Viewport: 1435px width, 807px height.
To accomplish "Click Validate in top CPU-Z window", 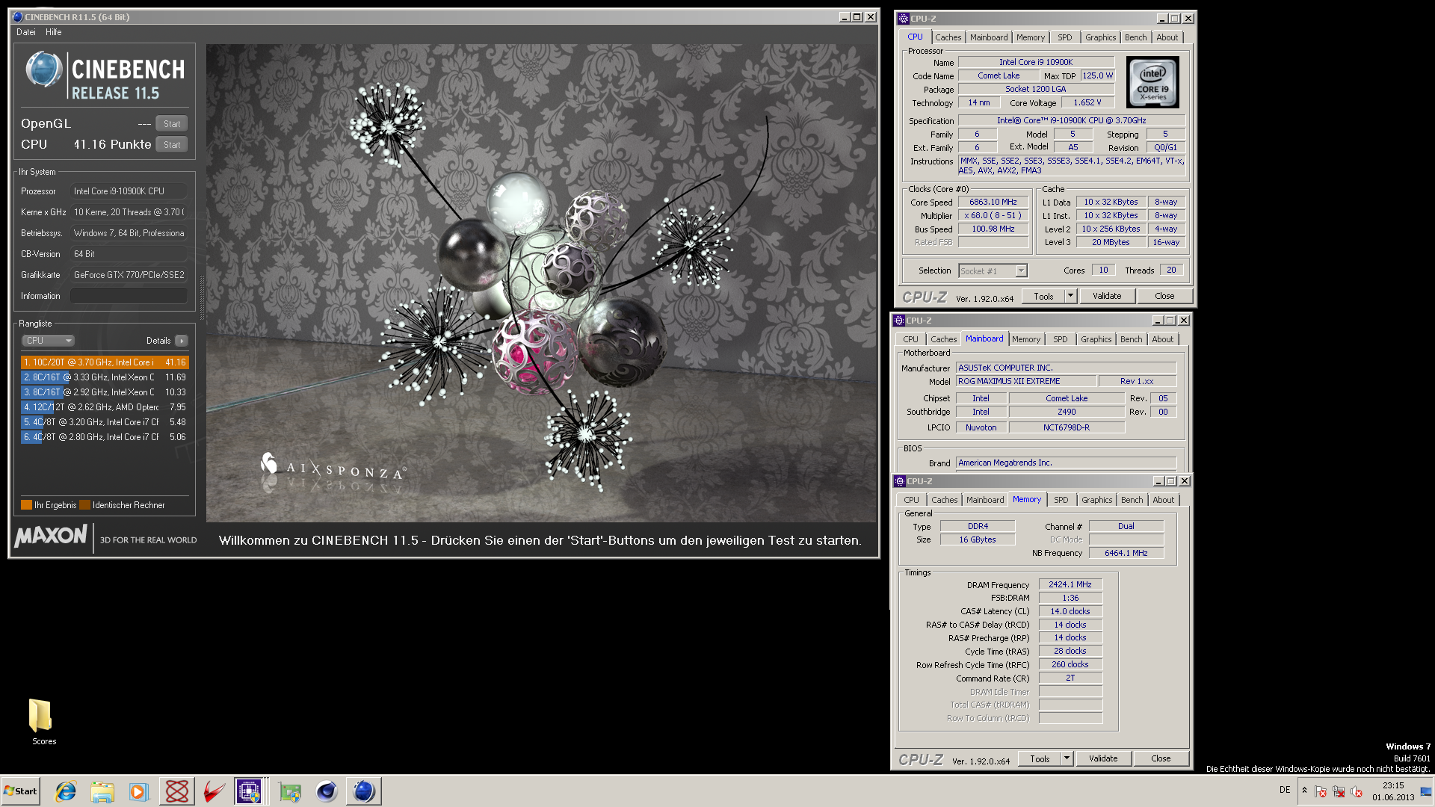I will pos(1107,296).
